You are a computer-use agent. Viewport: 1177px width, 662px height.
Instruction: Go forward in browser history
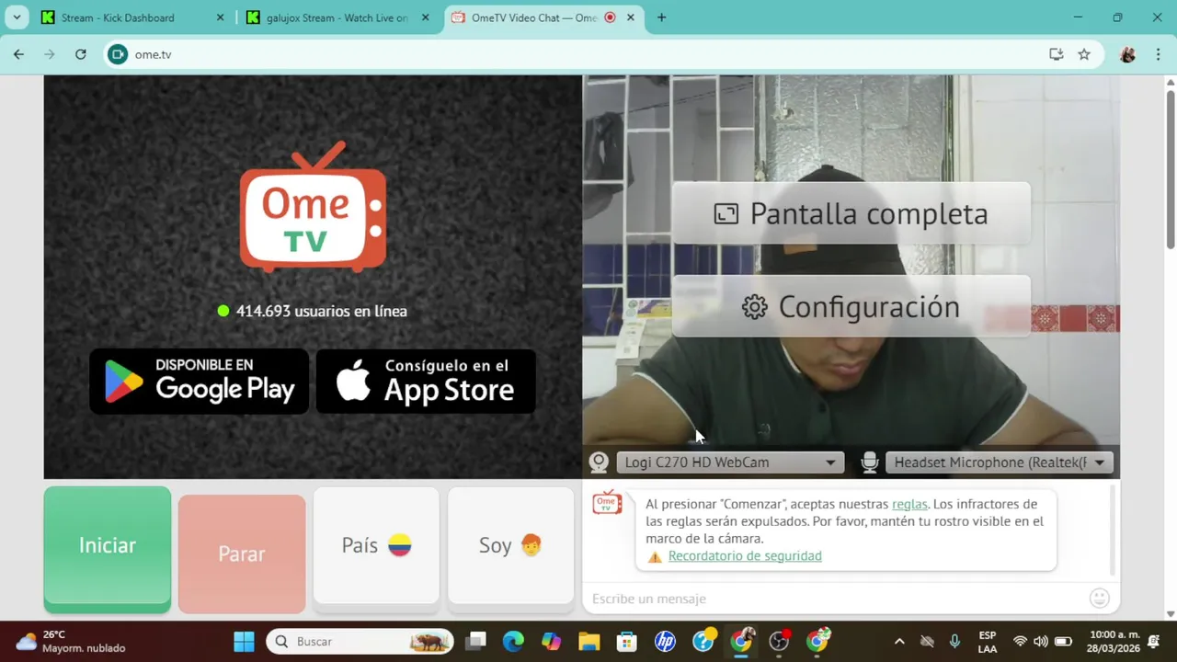pyautogui.click(x=50, y=54)
